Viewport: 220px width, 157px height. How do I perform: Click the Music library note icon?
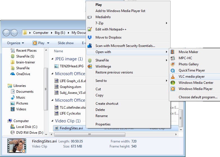(13, 97)
